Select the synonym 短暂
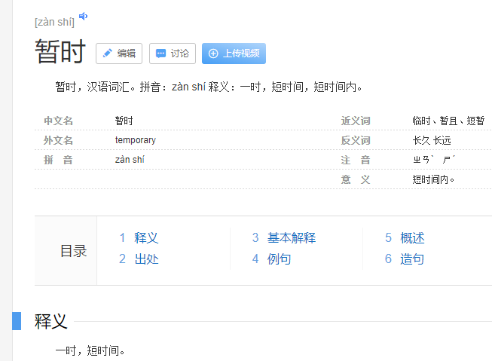492x361 pixels. [475, 121]
